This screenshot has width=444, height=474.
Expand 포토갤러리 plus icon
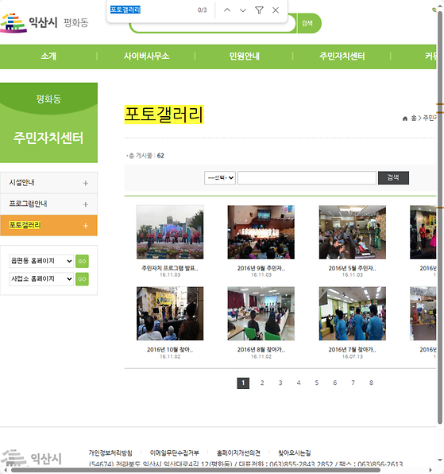(86, 226)
